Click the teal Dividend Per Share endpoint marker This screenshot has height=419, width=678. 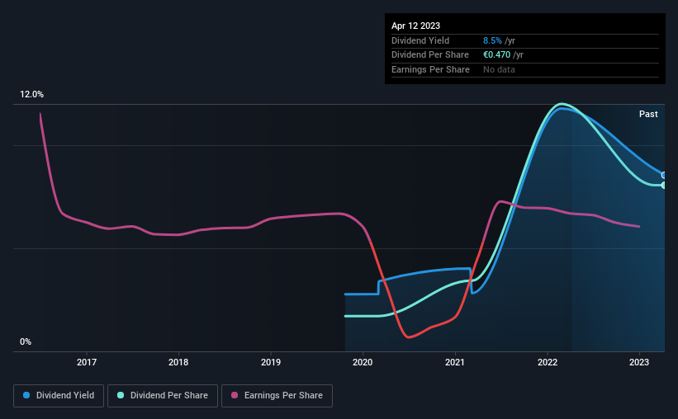click(664, 186)
